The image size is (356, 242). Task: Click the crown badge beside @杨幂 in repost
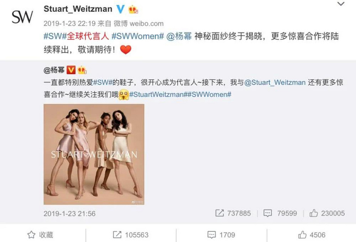[x=82, y=70]
